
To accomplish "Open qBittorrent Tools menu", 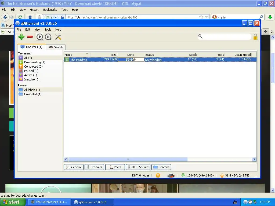I will (48, 30).
